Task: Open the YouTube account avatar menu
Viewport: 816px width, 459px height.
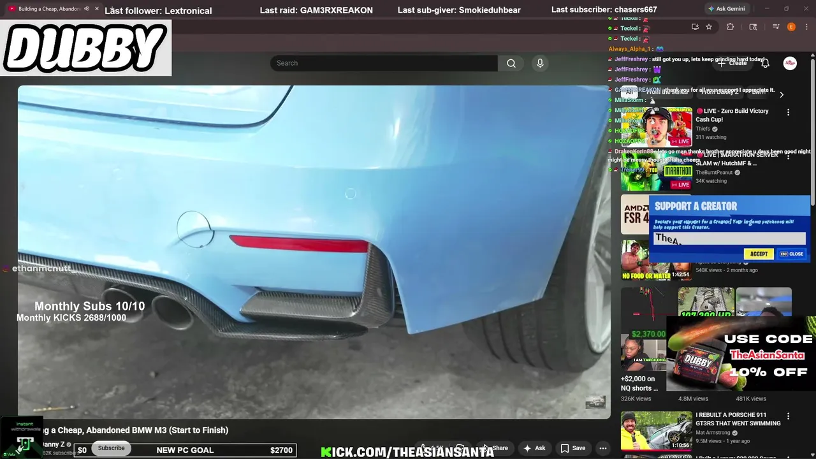Action: pos(790,63)
